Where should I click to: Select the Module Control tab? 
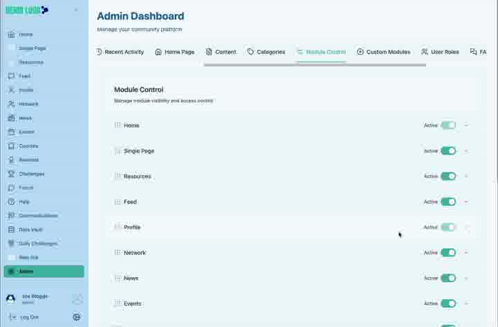coord(321,52)
